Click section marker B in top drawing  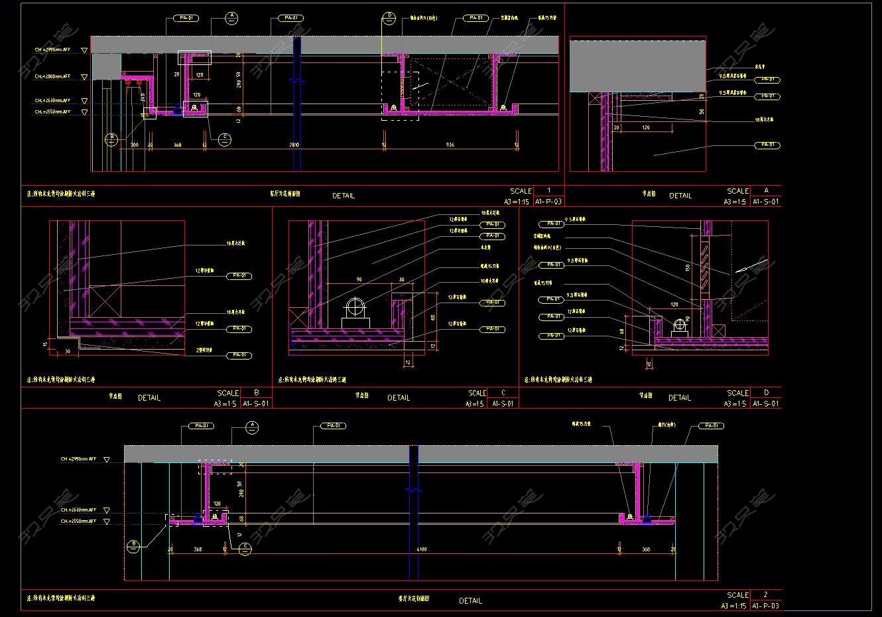[112, 139]
